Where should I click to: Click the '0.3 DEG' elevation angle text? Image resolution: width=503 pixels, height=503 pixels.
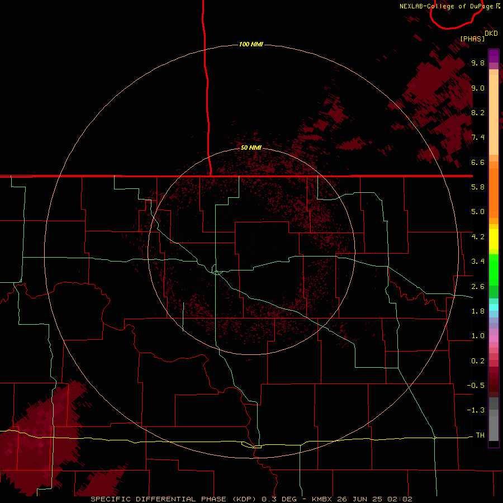279,499
